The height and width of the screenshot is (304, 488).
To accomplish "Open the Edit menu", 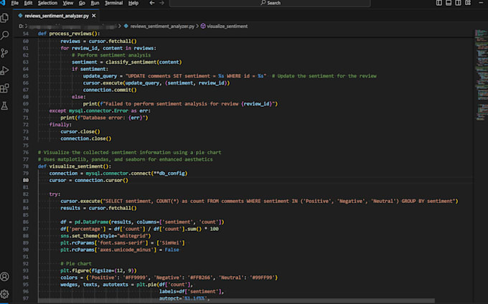I will tap(28, 3).
